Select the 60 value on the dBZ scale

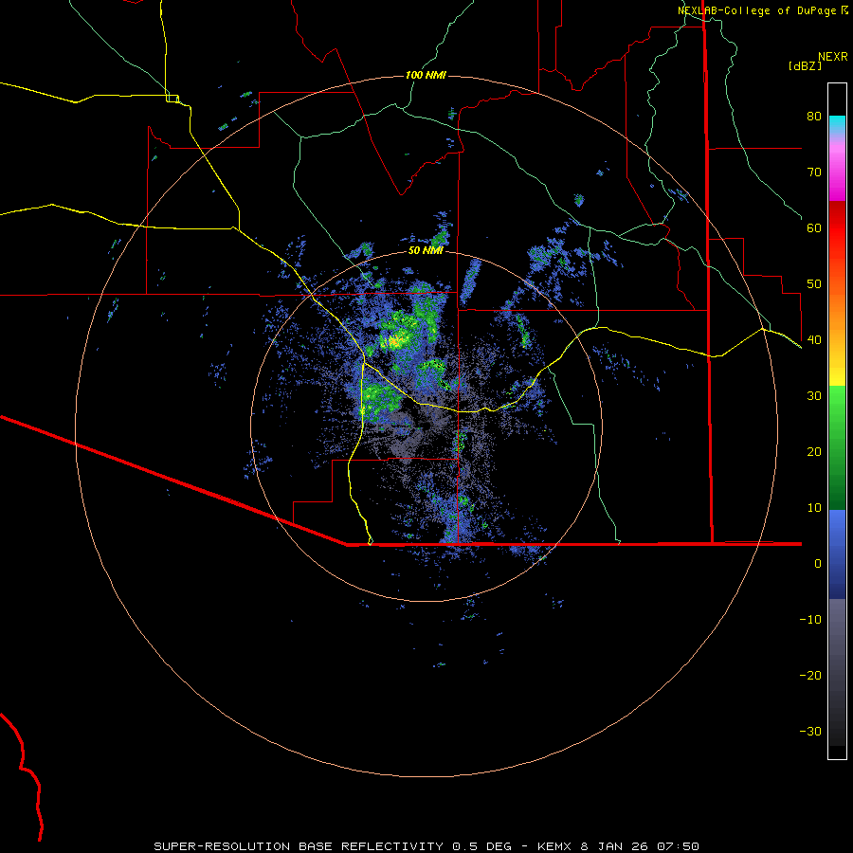pos(814,227)
